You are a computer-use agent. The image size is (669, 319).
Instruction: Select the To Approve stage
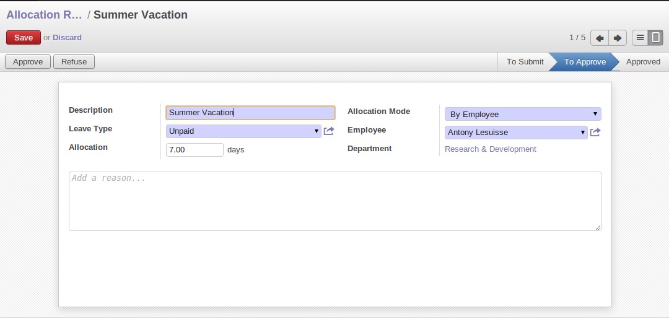click(x=585, y=62)
